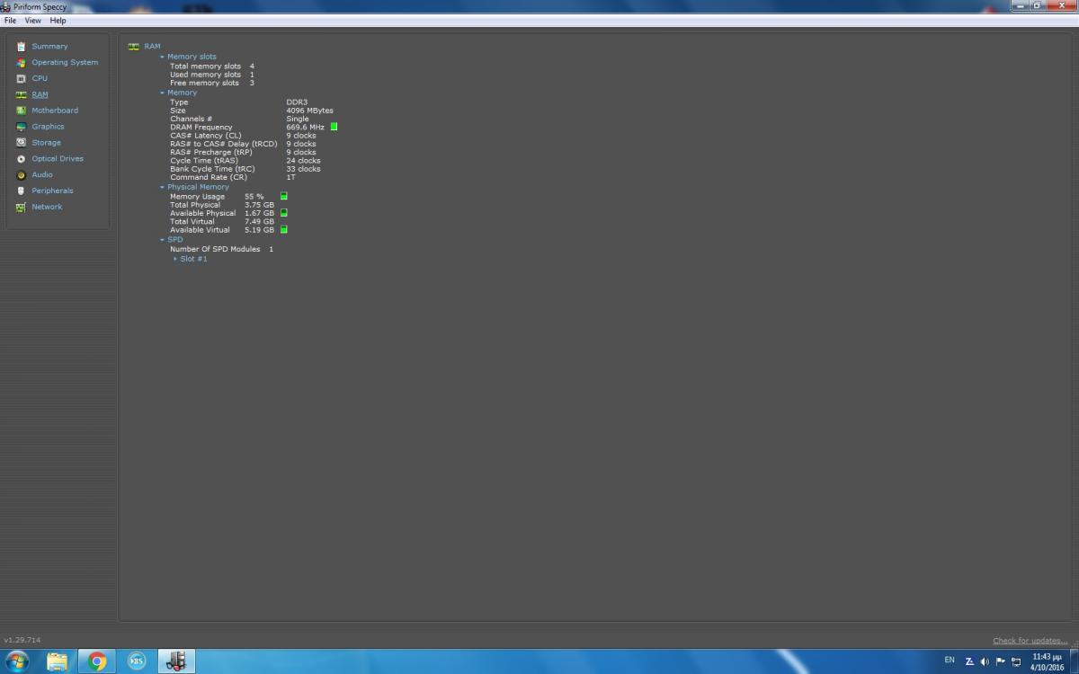The height and width of the screenshot is (674, 1079).
Task: Click the round blue '85' taskbar icon
Action: (x=137, y=662)
